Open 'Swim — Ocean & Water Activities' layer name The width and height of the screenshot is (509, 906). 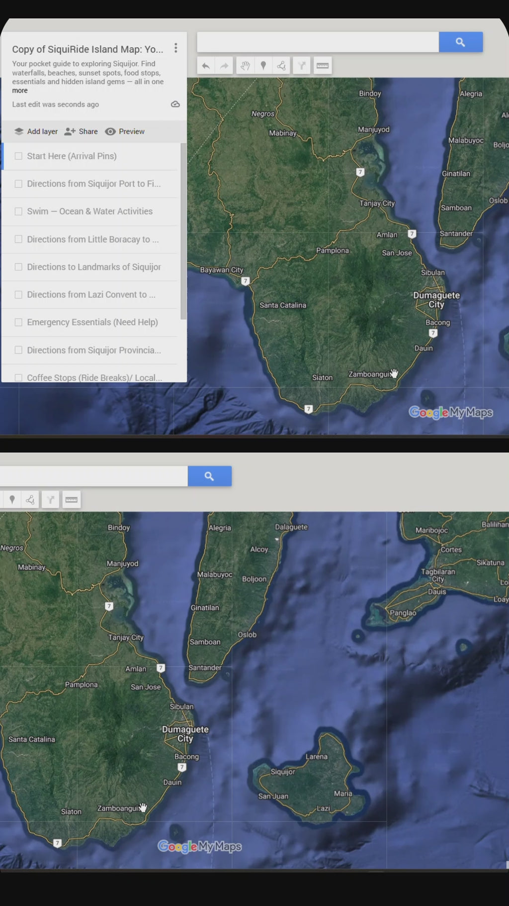[90, 212]
